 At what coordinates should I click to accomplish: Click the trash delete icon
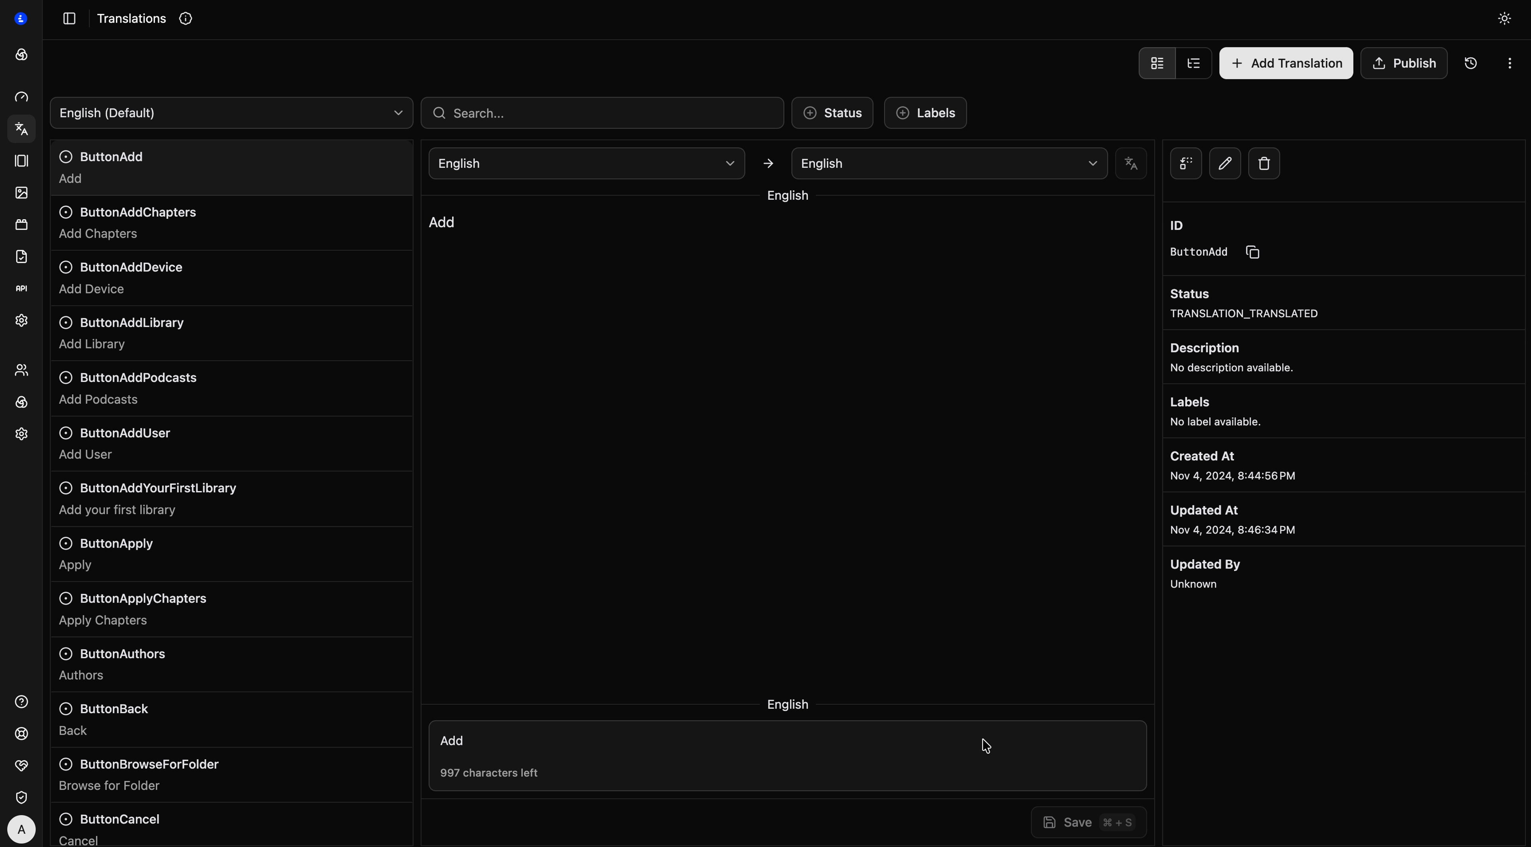point(1264,163)
